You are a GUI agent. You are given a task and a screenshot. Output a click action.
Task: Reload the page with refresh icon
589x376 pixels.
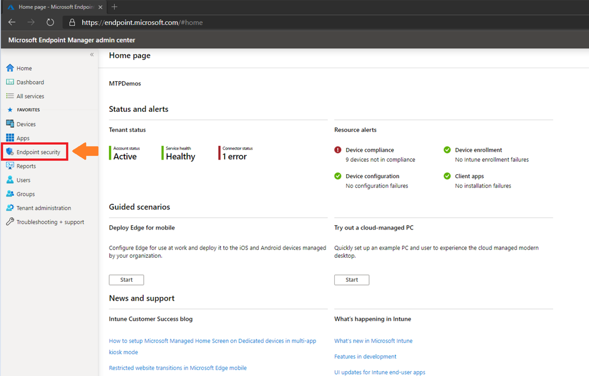click(50, 22)
